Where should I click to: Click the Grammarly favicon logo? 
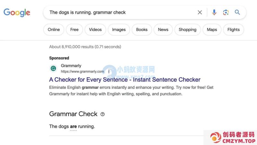coord(53,68)
